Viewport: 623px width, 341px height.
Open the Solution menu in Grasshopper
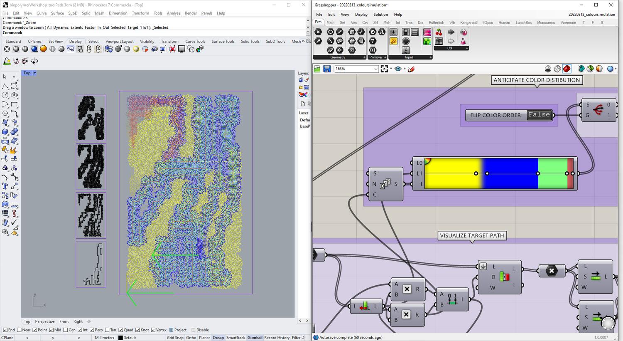click(380, 15)
